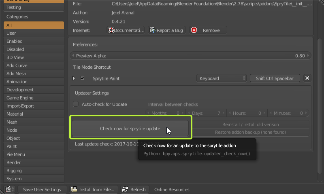Click the Minutes interval field
The image size is (324, 194).
point(288,113)
